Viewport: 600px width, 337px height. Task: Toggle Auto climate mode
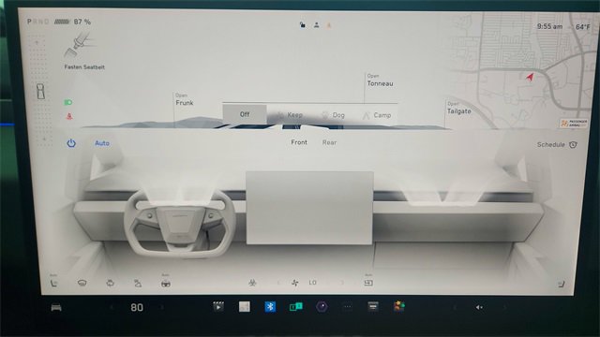point(102,143)
